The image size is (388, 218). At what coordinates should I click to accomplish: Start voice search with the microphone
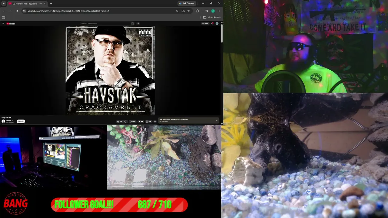click(138, 23)
